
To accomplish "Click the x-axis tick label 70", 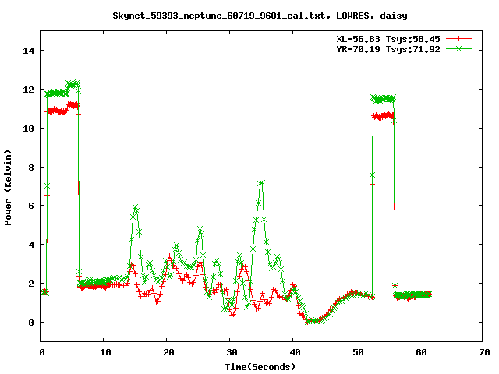I will tap(484, 352).
